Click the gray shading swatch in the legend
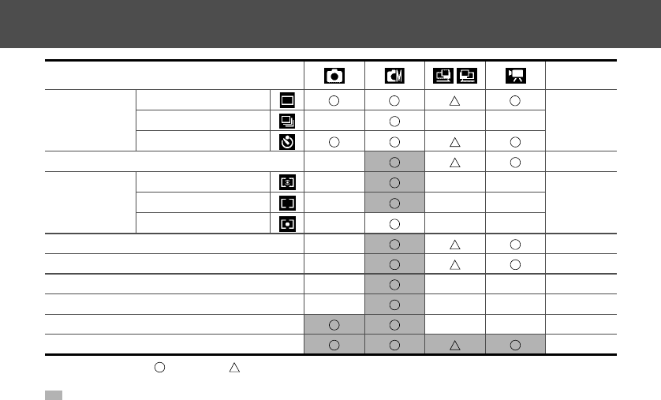The image size is (661, 400). (x=51, y=393)
